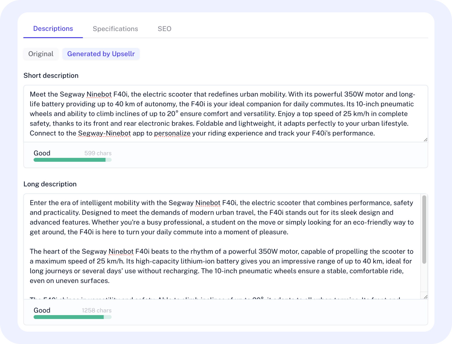
Task: Open the SEO tab
Action: [164, 29]
